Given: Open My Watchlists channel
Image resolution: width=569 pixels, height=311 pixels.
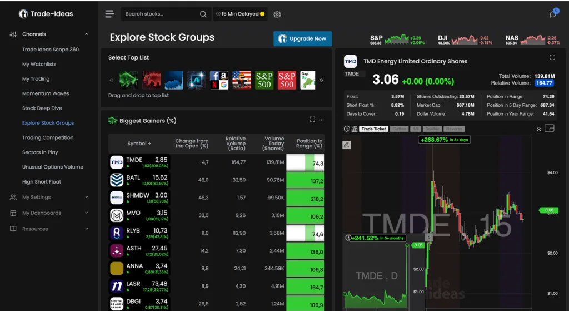Looking at the screenshot, I should [39, 65].
